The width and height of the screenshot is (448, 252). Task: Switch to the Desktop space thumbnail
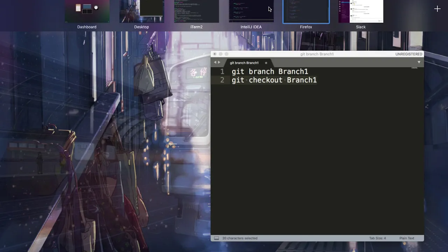(x=142, y=11)
